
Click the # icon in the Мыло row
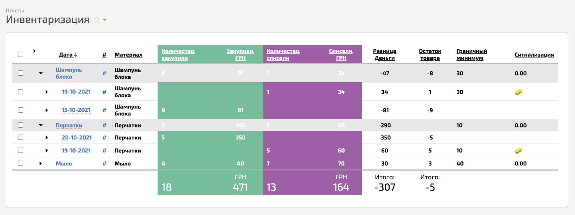pos(104,163)
